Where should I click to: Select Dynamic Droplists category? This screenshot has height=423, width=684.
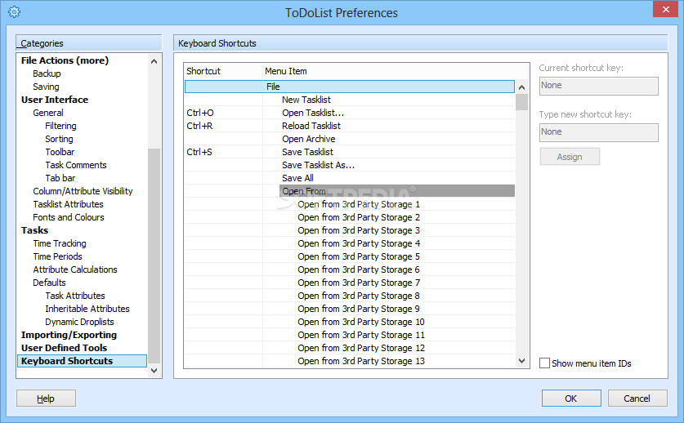point(79,322)
